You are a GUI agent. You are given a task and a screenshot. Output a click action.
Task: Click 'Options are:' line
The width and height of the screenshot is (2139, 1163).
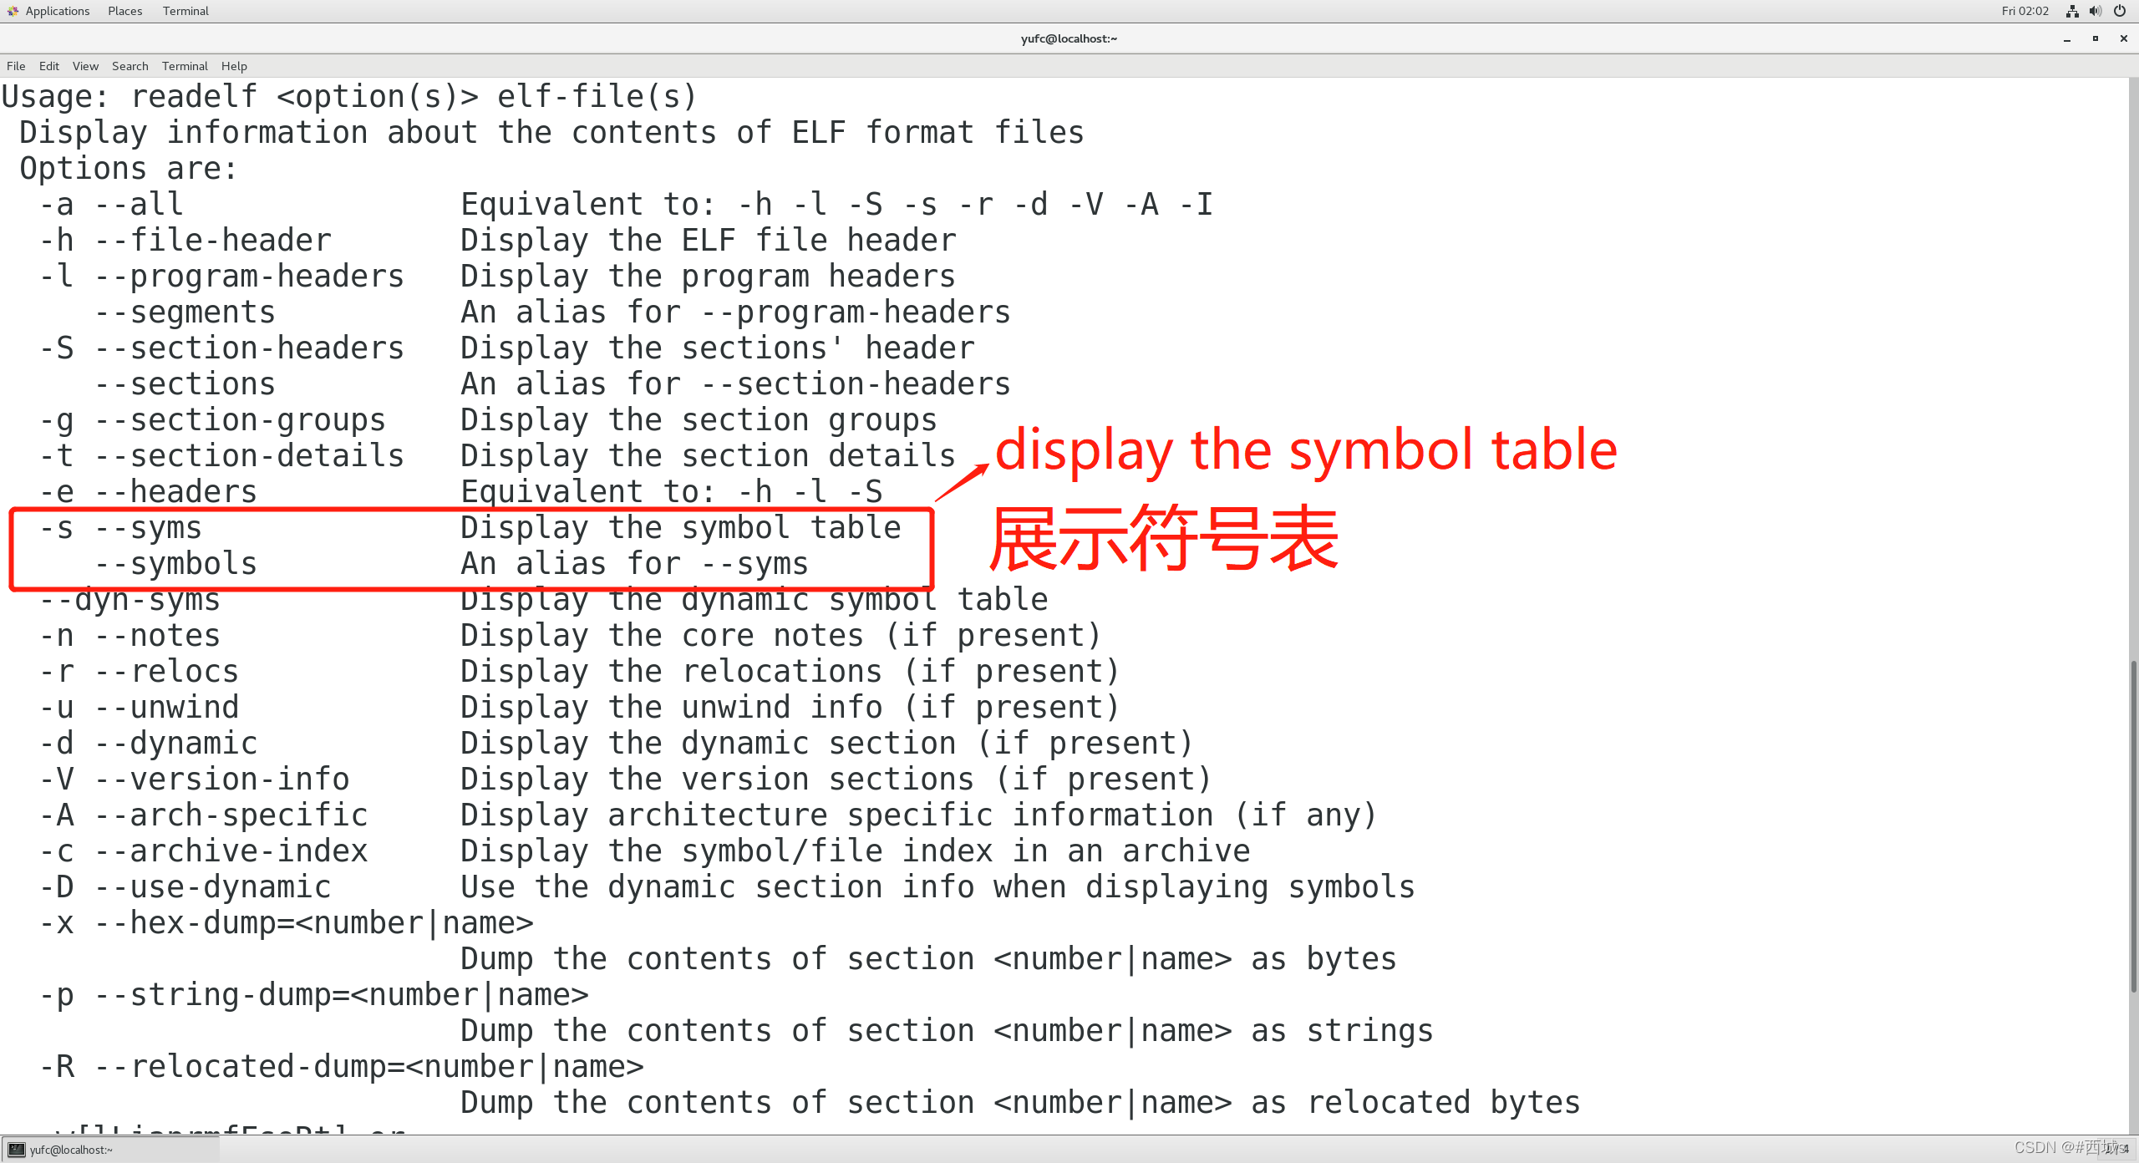point(130,169)
